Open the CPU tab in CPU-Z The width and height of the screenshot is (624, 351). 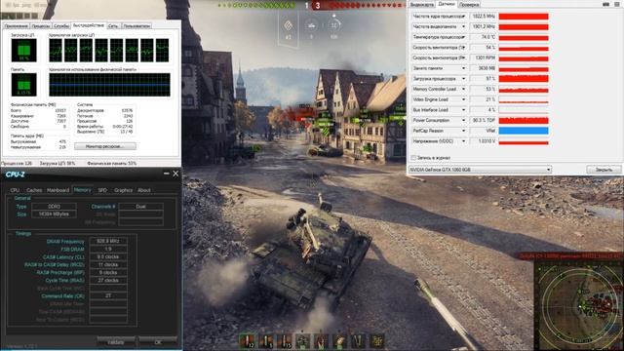pyautogui.click(x=15, y=190)
